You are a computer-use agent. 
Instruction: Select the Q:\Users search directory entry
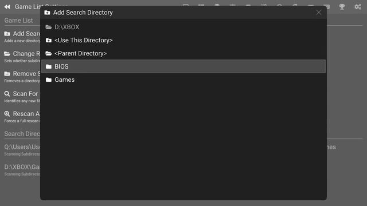tap(22, 150)
